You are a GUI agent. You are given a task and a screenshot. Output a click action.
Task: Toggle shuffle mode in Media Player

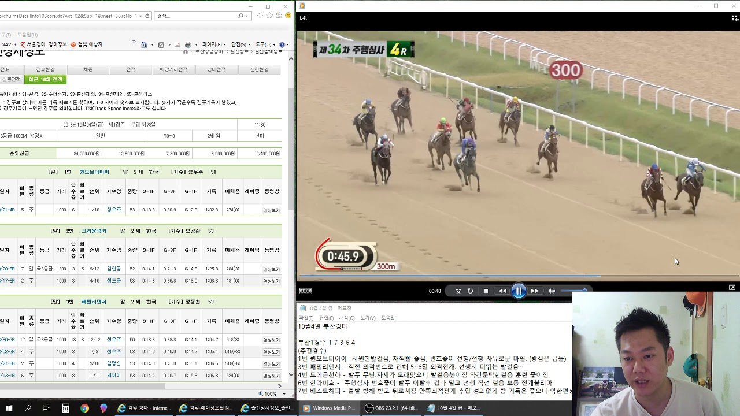tap(458, 291)
